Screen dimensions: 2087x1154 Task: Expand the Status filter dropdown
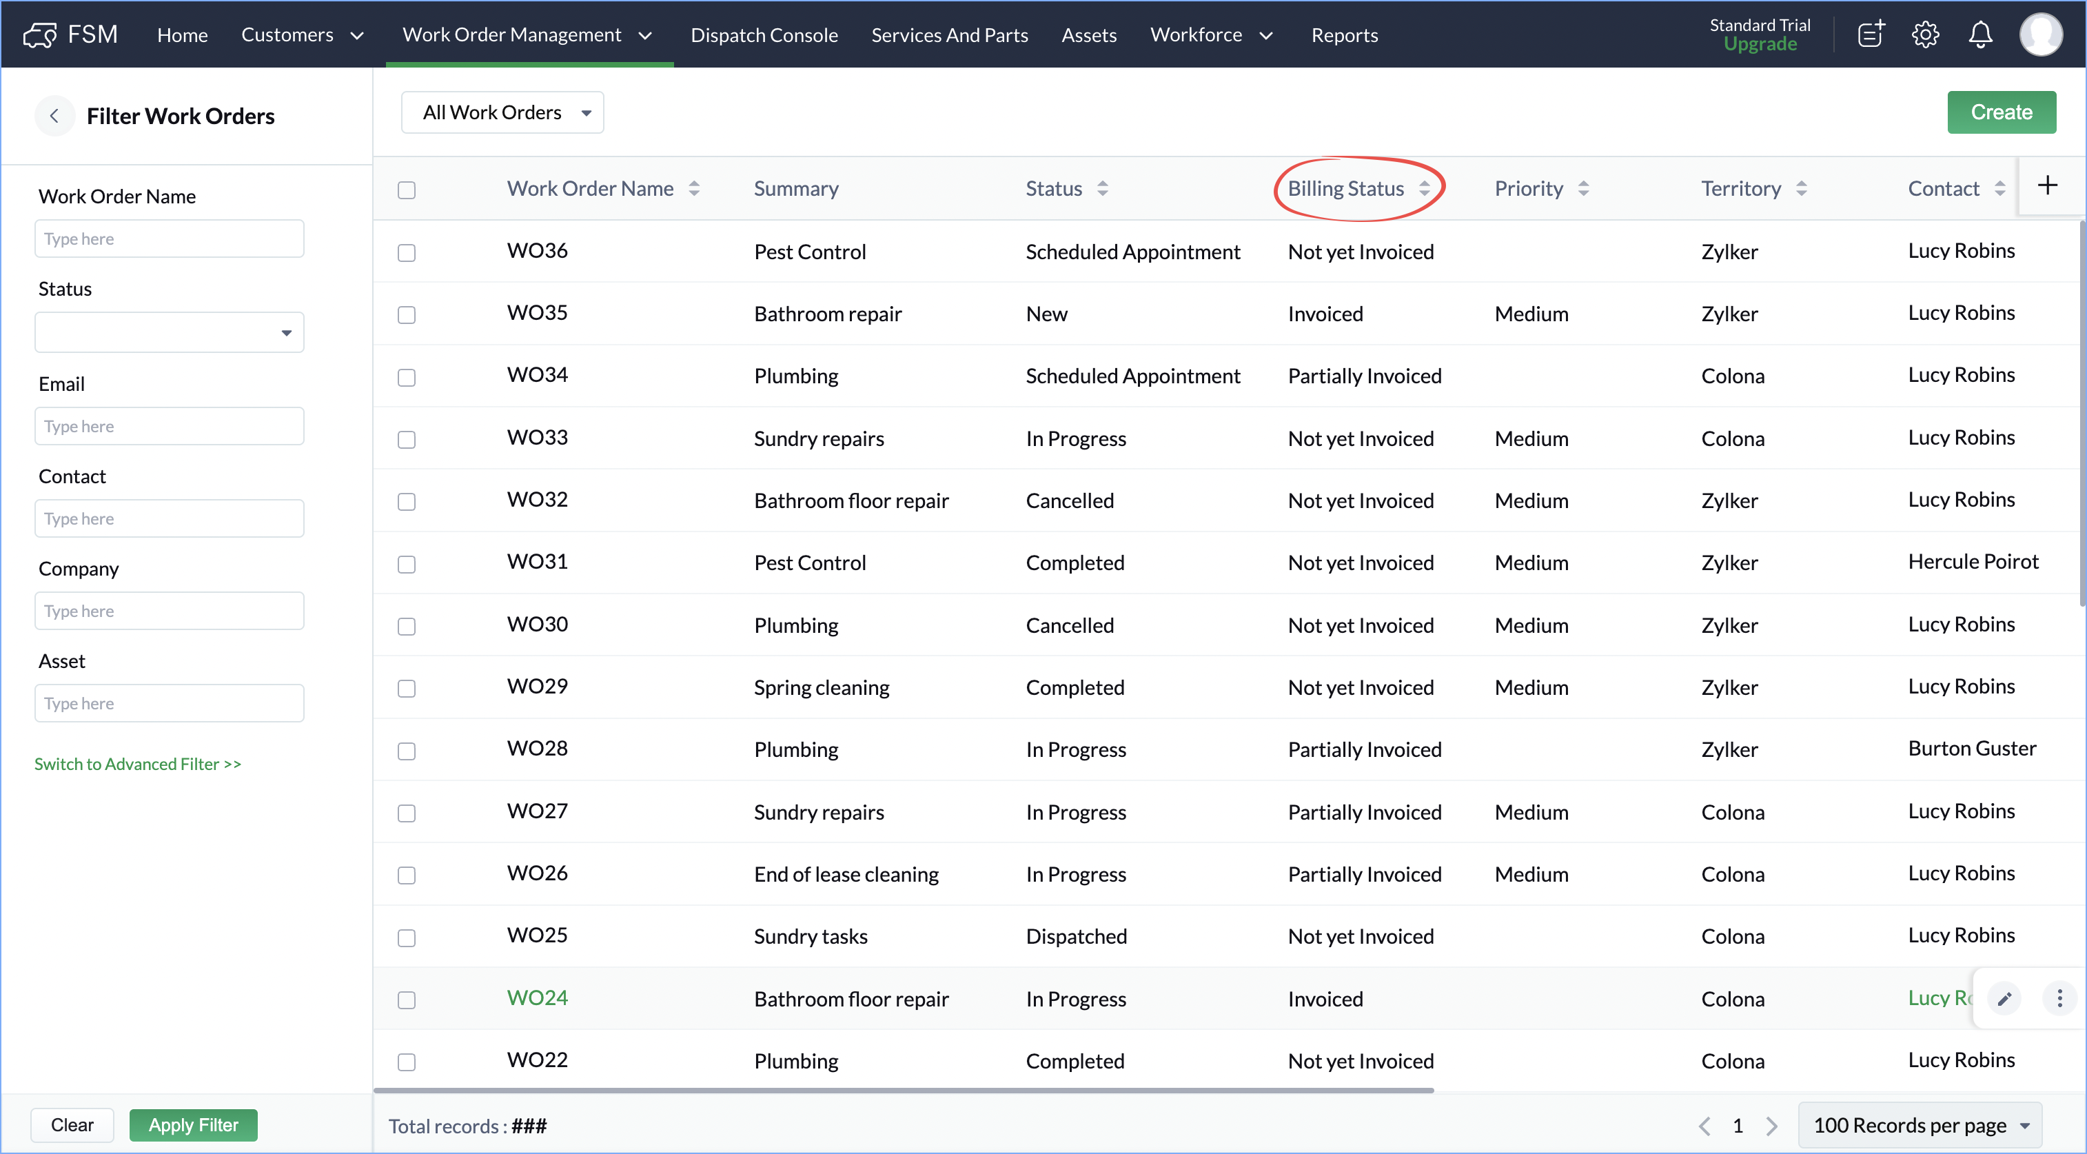(170, 332)
